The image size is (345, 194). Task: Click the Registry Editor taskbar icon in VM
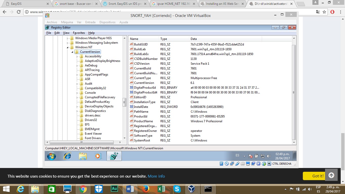pos(114,156)
